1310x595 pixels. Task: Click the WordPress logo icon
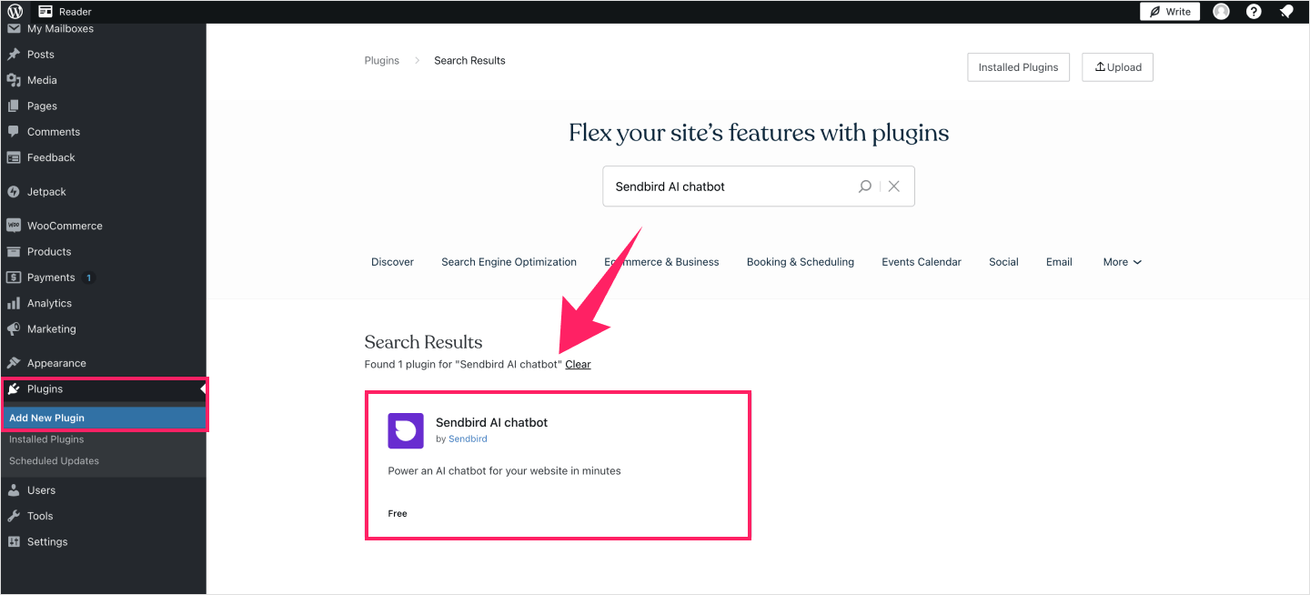(15, 12)
